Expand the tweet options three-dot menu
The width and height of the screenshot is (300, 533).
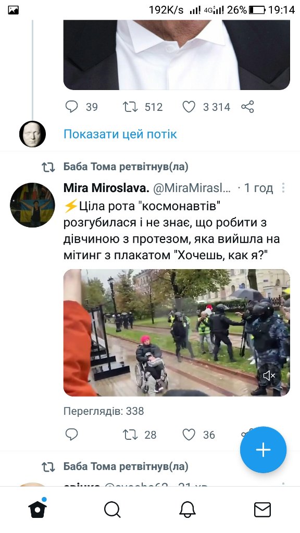click(283, 187)
